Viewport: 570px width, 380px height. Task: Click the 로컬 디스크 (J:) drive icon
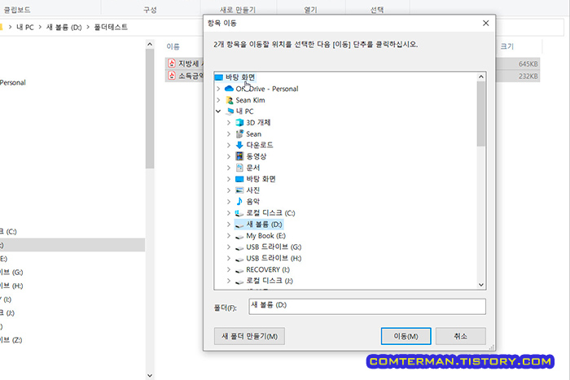(x=239, y=282)
